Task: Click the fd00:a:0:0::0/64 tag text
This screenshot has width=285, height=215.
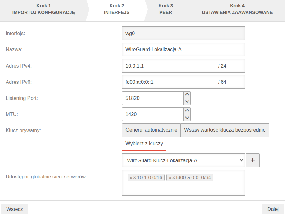Action: (193, 177)
